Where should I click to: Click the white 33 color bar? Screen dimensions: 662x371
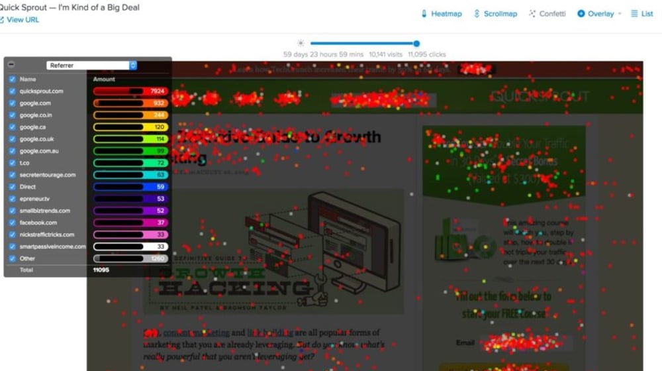130,246
